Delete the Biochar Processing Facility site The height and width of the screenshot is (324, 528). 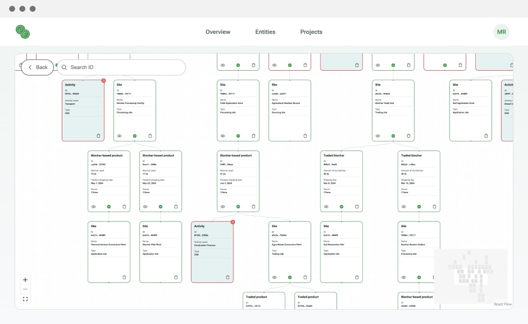tap(150, 136)
